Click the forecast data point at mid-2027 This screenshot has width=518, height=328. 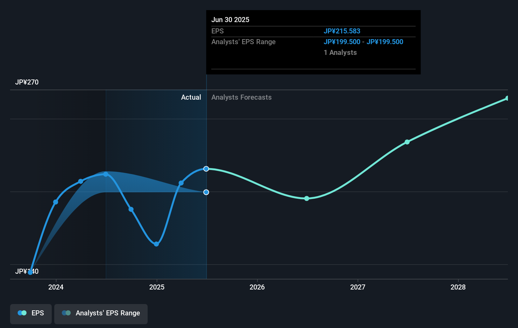point(407,142)
